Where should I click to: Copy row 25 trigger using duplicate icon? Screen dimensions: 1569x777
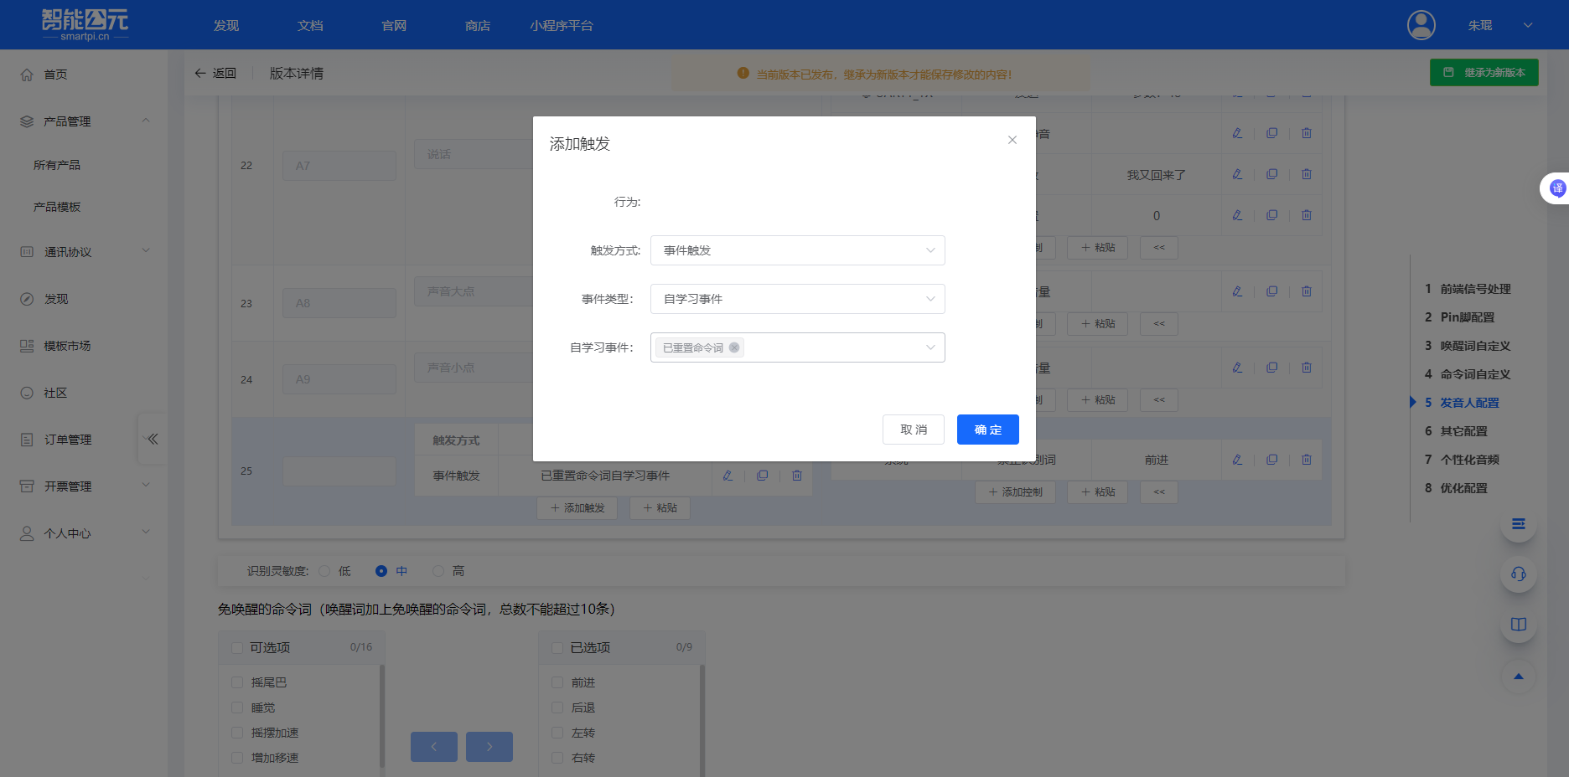click(762, 475)
